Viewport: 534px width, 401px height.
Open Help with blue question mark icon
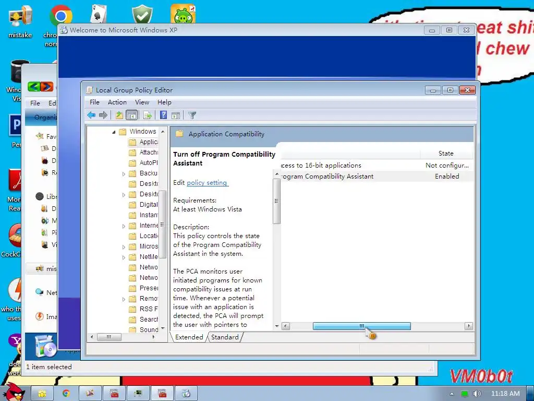tap(163, 115)
